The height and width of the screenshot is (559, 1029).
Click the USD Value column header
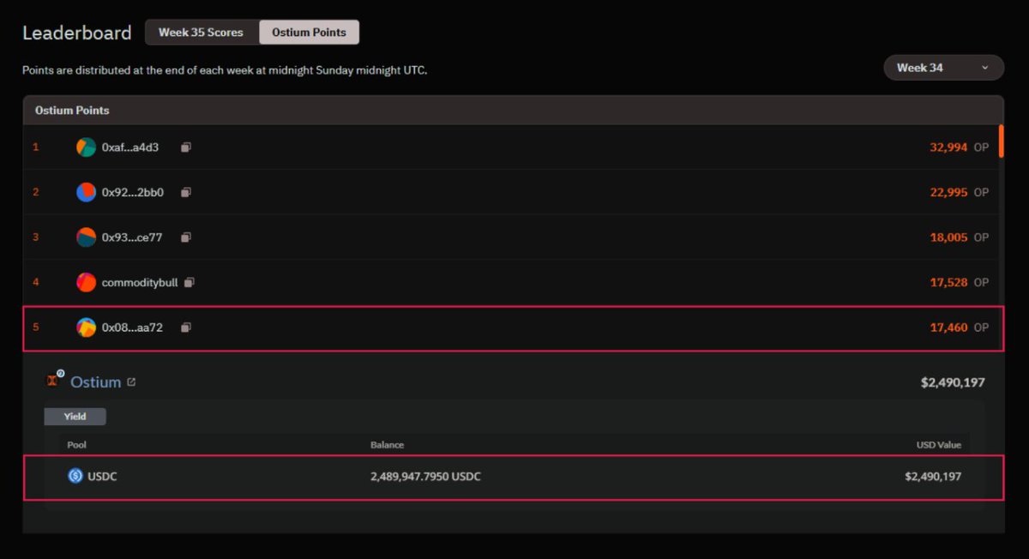click(x=939, y=445)
